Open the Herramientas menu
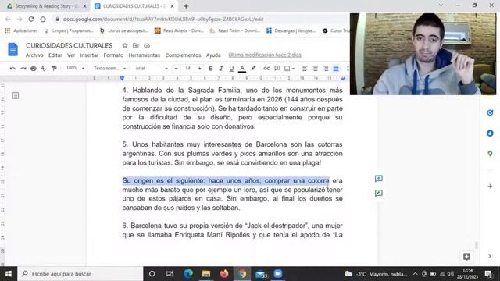Viewport: 500px width, 281px height. click(x=144, y=55)
